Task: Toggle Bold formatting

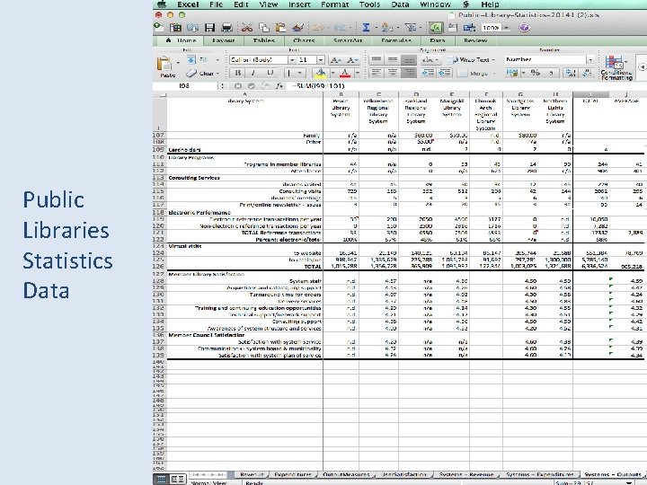Action: tap(237, 73)
